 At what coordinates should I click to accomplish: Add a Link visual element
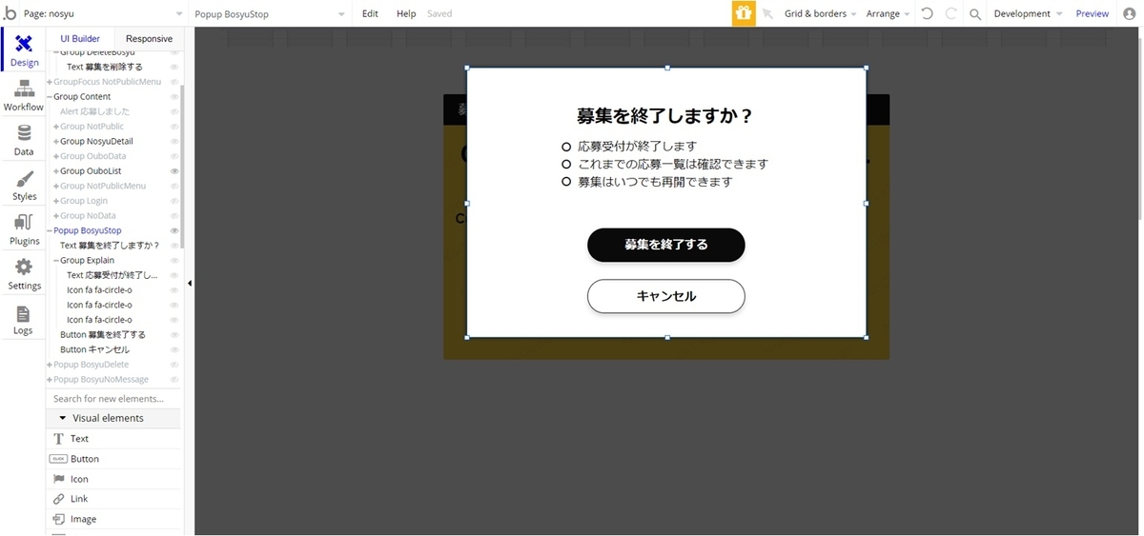coord(113,499)
